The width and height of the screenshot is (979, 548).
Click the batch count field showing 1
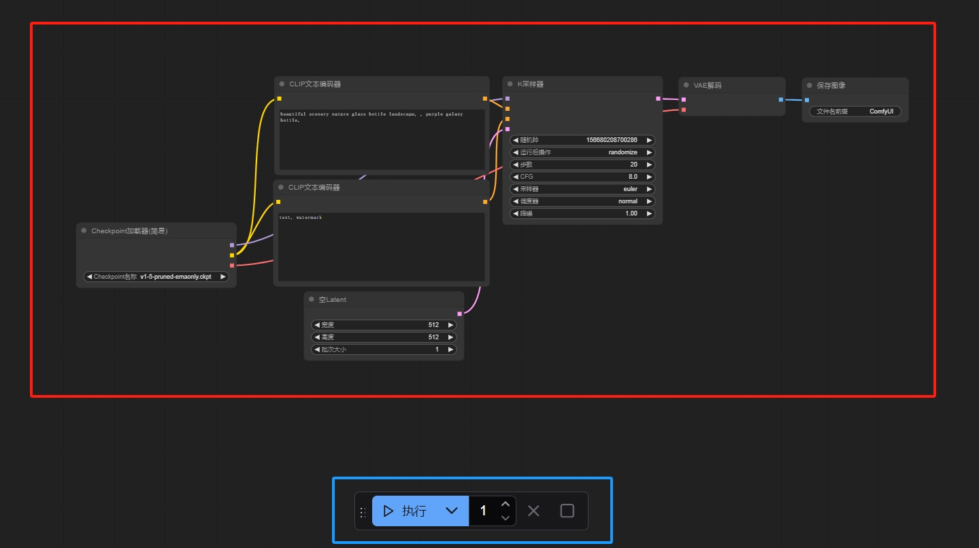tap(484, 511)
